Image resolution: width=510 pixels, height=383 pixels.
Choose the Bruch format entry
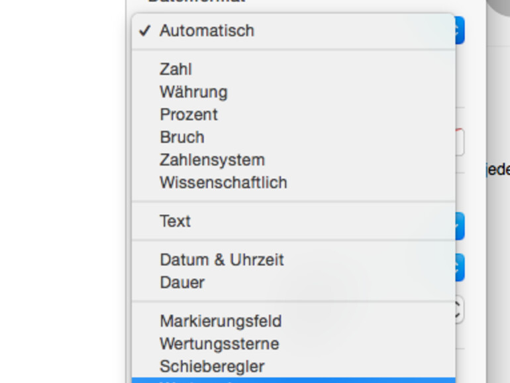pyautogui.click(x=182, y=137)
